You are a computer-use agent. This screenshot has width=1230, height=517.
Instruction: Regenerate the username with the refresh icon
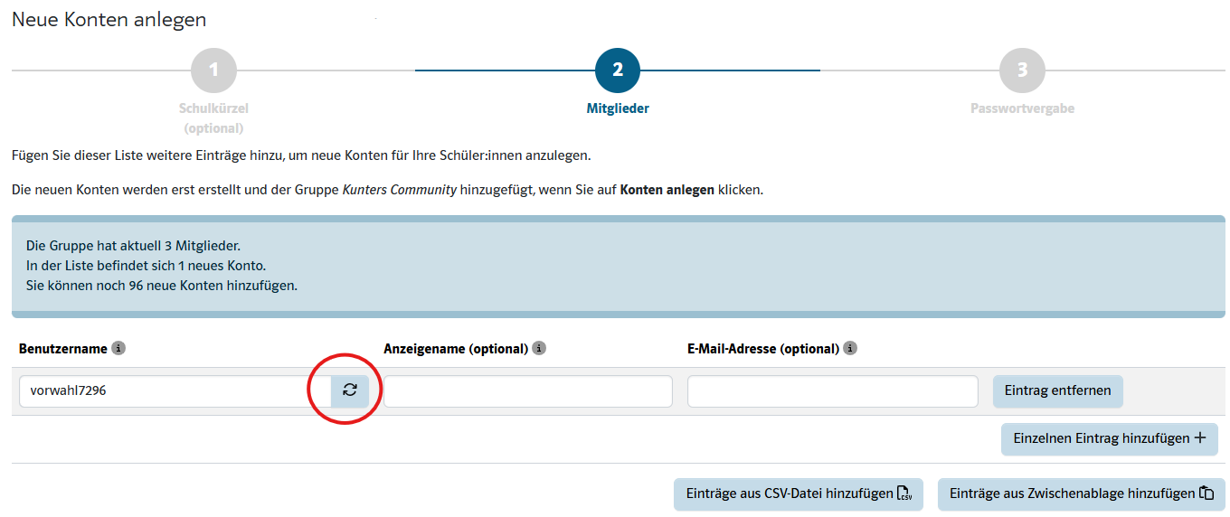click(x=350, y=390)
